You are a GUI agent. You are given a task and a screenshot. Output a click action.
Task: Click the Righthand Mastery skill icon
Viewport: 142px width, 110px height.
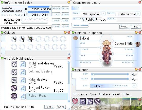pyautogui.click(x=14, y=64)
